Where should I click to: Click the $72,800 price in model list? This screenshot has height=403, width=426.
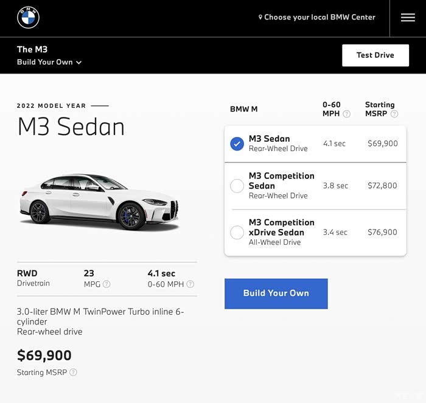pyautogui.click(x=382, y=186)
